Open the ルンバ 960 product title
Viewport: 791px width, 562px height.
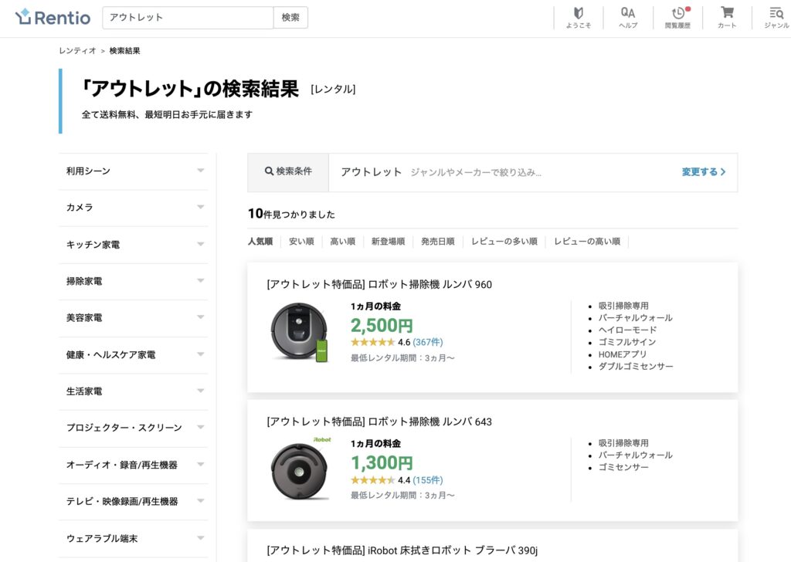(x=379, y=284)
